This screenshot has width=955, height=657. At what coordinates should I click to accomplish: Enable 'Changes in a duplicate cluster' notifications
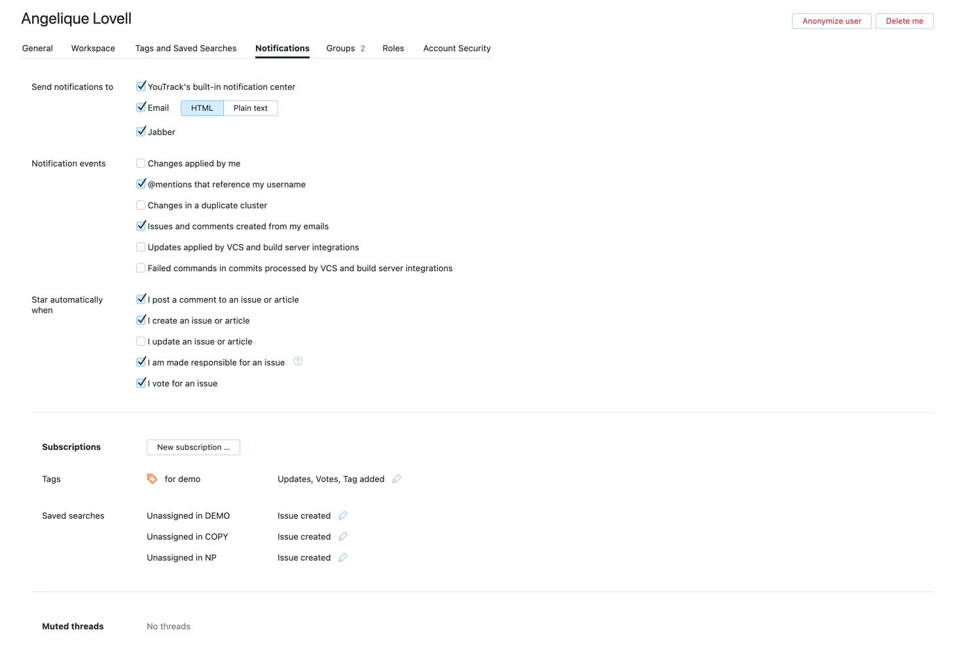click(x=141, y=205)
